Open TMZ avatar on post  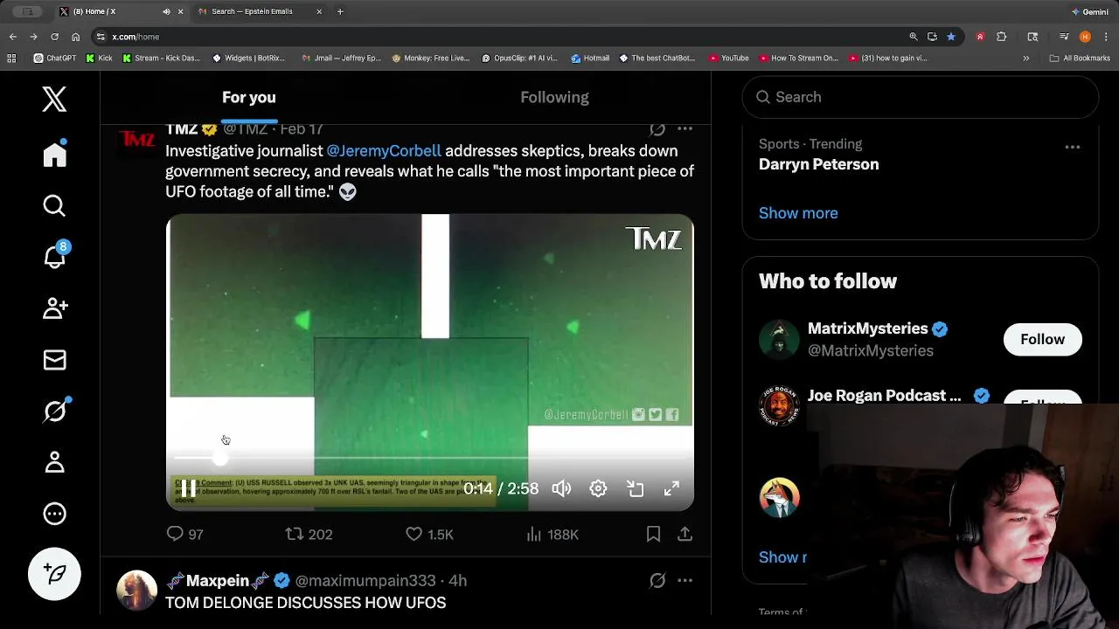tap(136, 140)
